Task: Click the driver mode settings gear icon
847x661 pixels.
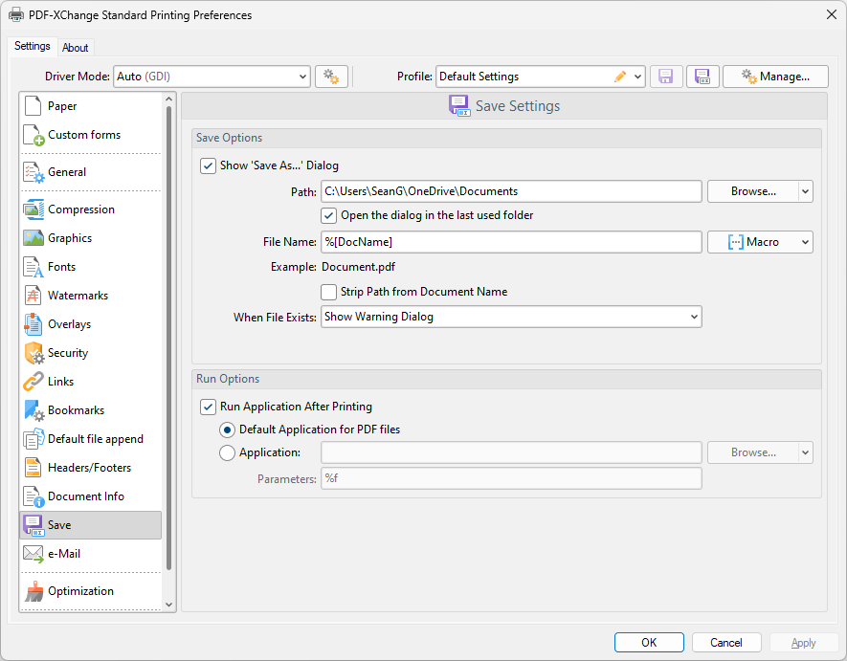Action: tap(331, 77)
